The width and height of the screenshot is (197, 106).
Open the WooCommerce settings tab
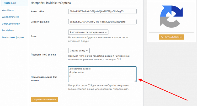pos(10,17)
